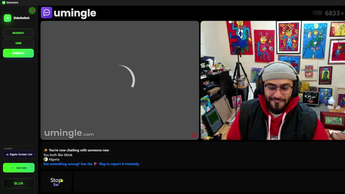Select the UMINGLE site tab
Screen dimensions: 345x194
pos(18,53)
